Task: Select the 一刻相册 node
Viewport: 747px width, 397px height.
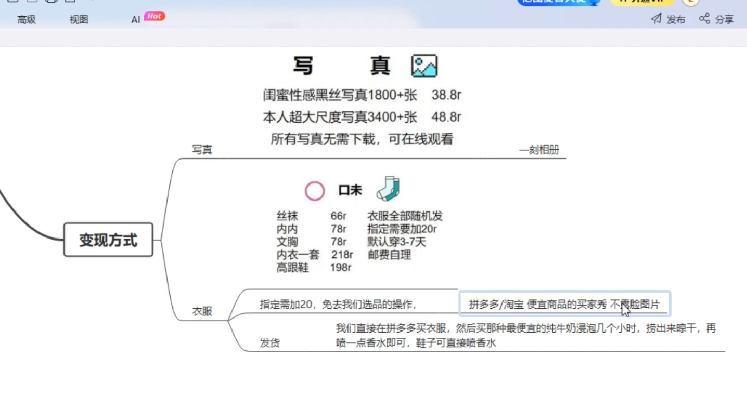Action: tap(539, 150)
